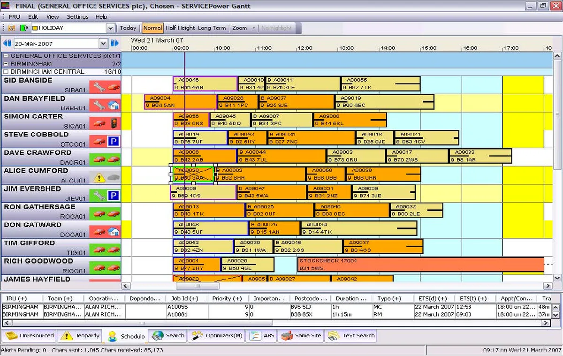Open the Edit menu
563x356 pixels.
pos(33,16)
